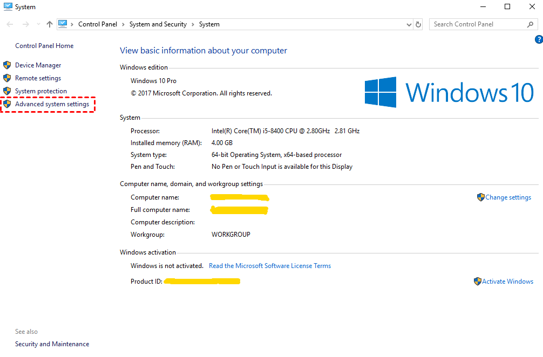Open Security and Maintenance

52,344
